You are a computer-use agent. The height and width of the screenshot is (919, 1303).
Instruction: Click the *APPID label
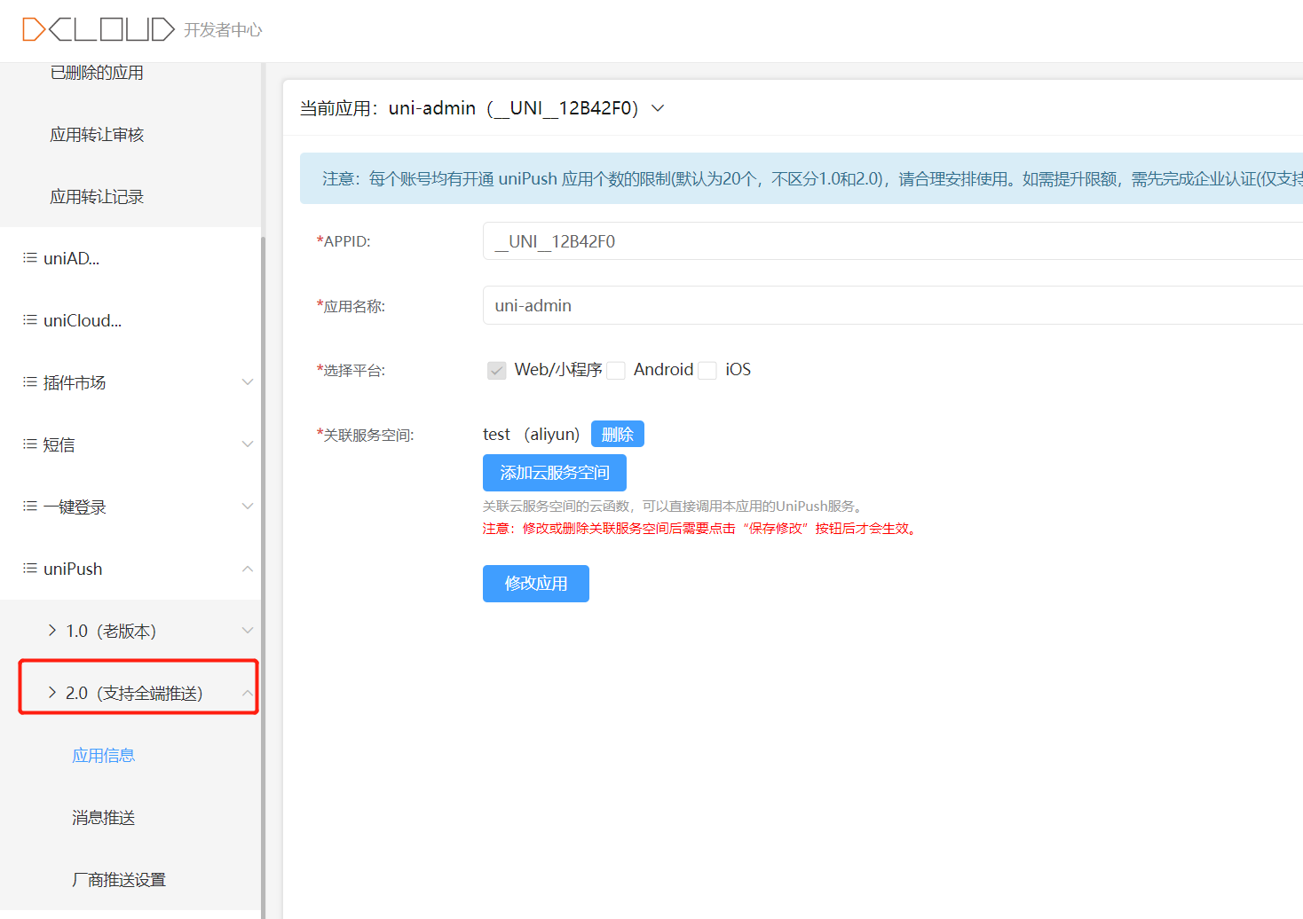(344, 241)
